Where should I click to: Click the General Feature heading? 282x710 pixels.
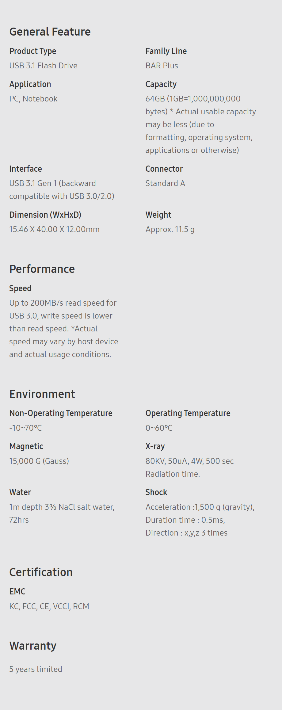50,32
